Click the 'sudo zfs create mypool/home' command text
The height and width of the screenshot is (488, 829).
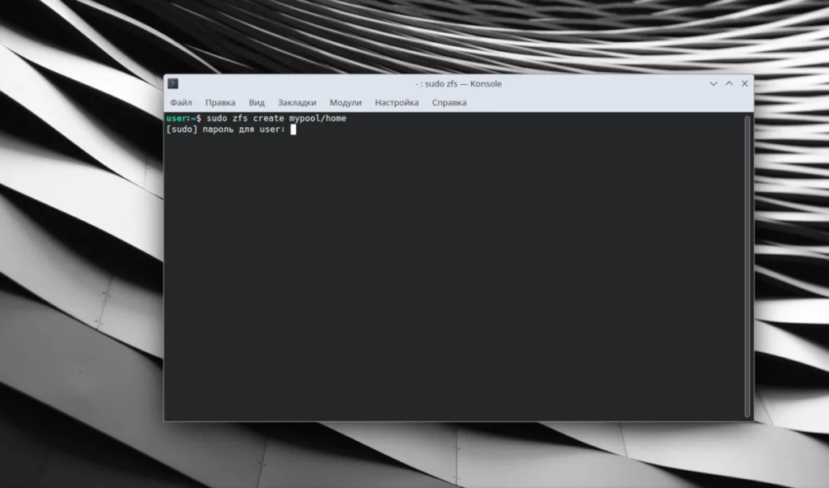276,118
